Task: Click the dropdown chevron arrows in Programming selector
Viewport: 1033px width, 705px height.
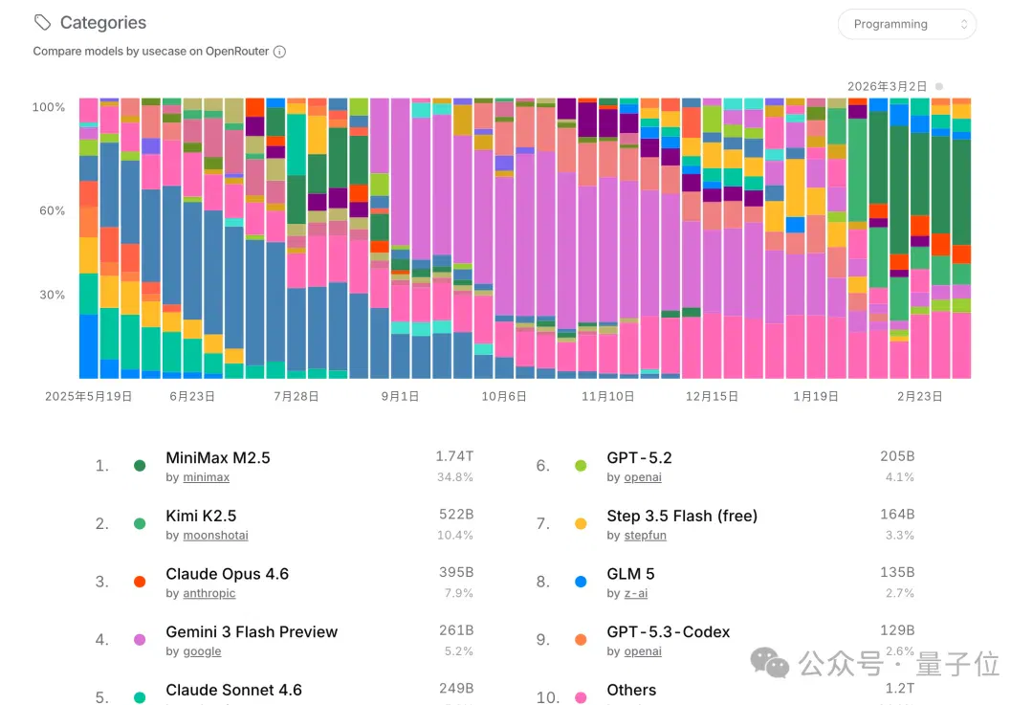Action: pyautogui.click(x=963, y=24)
